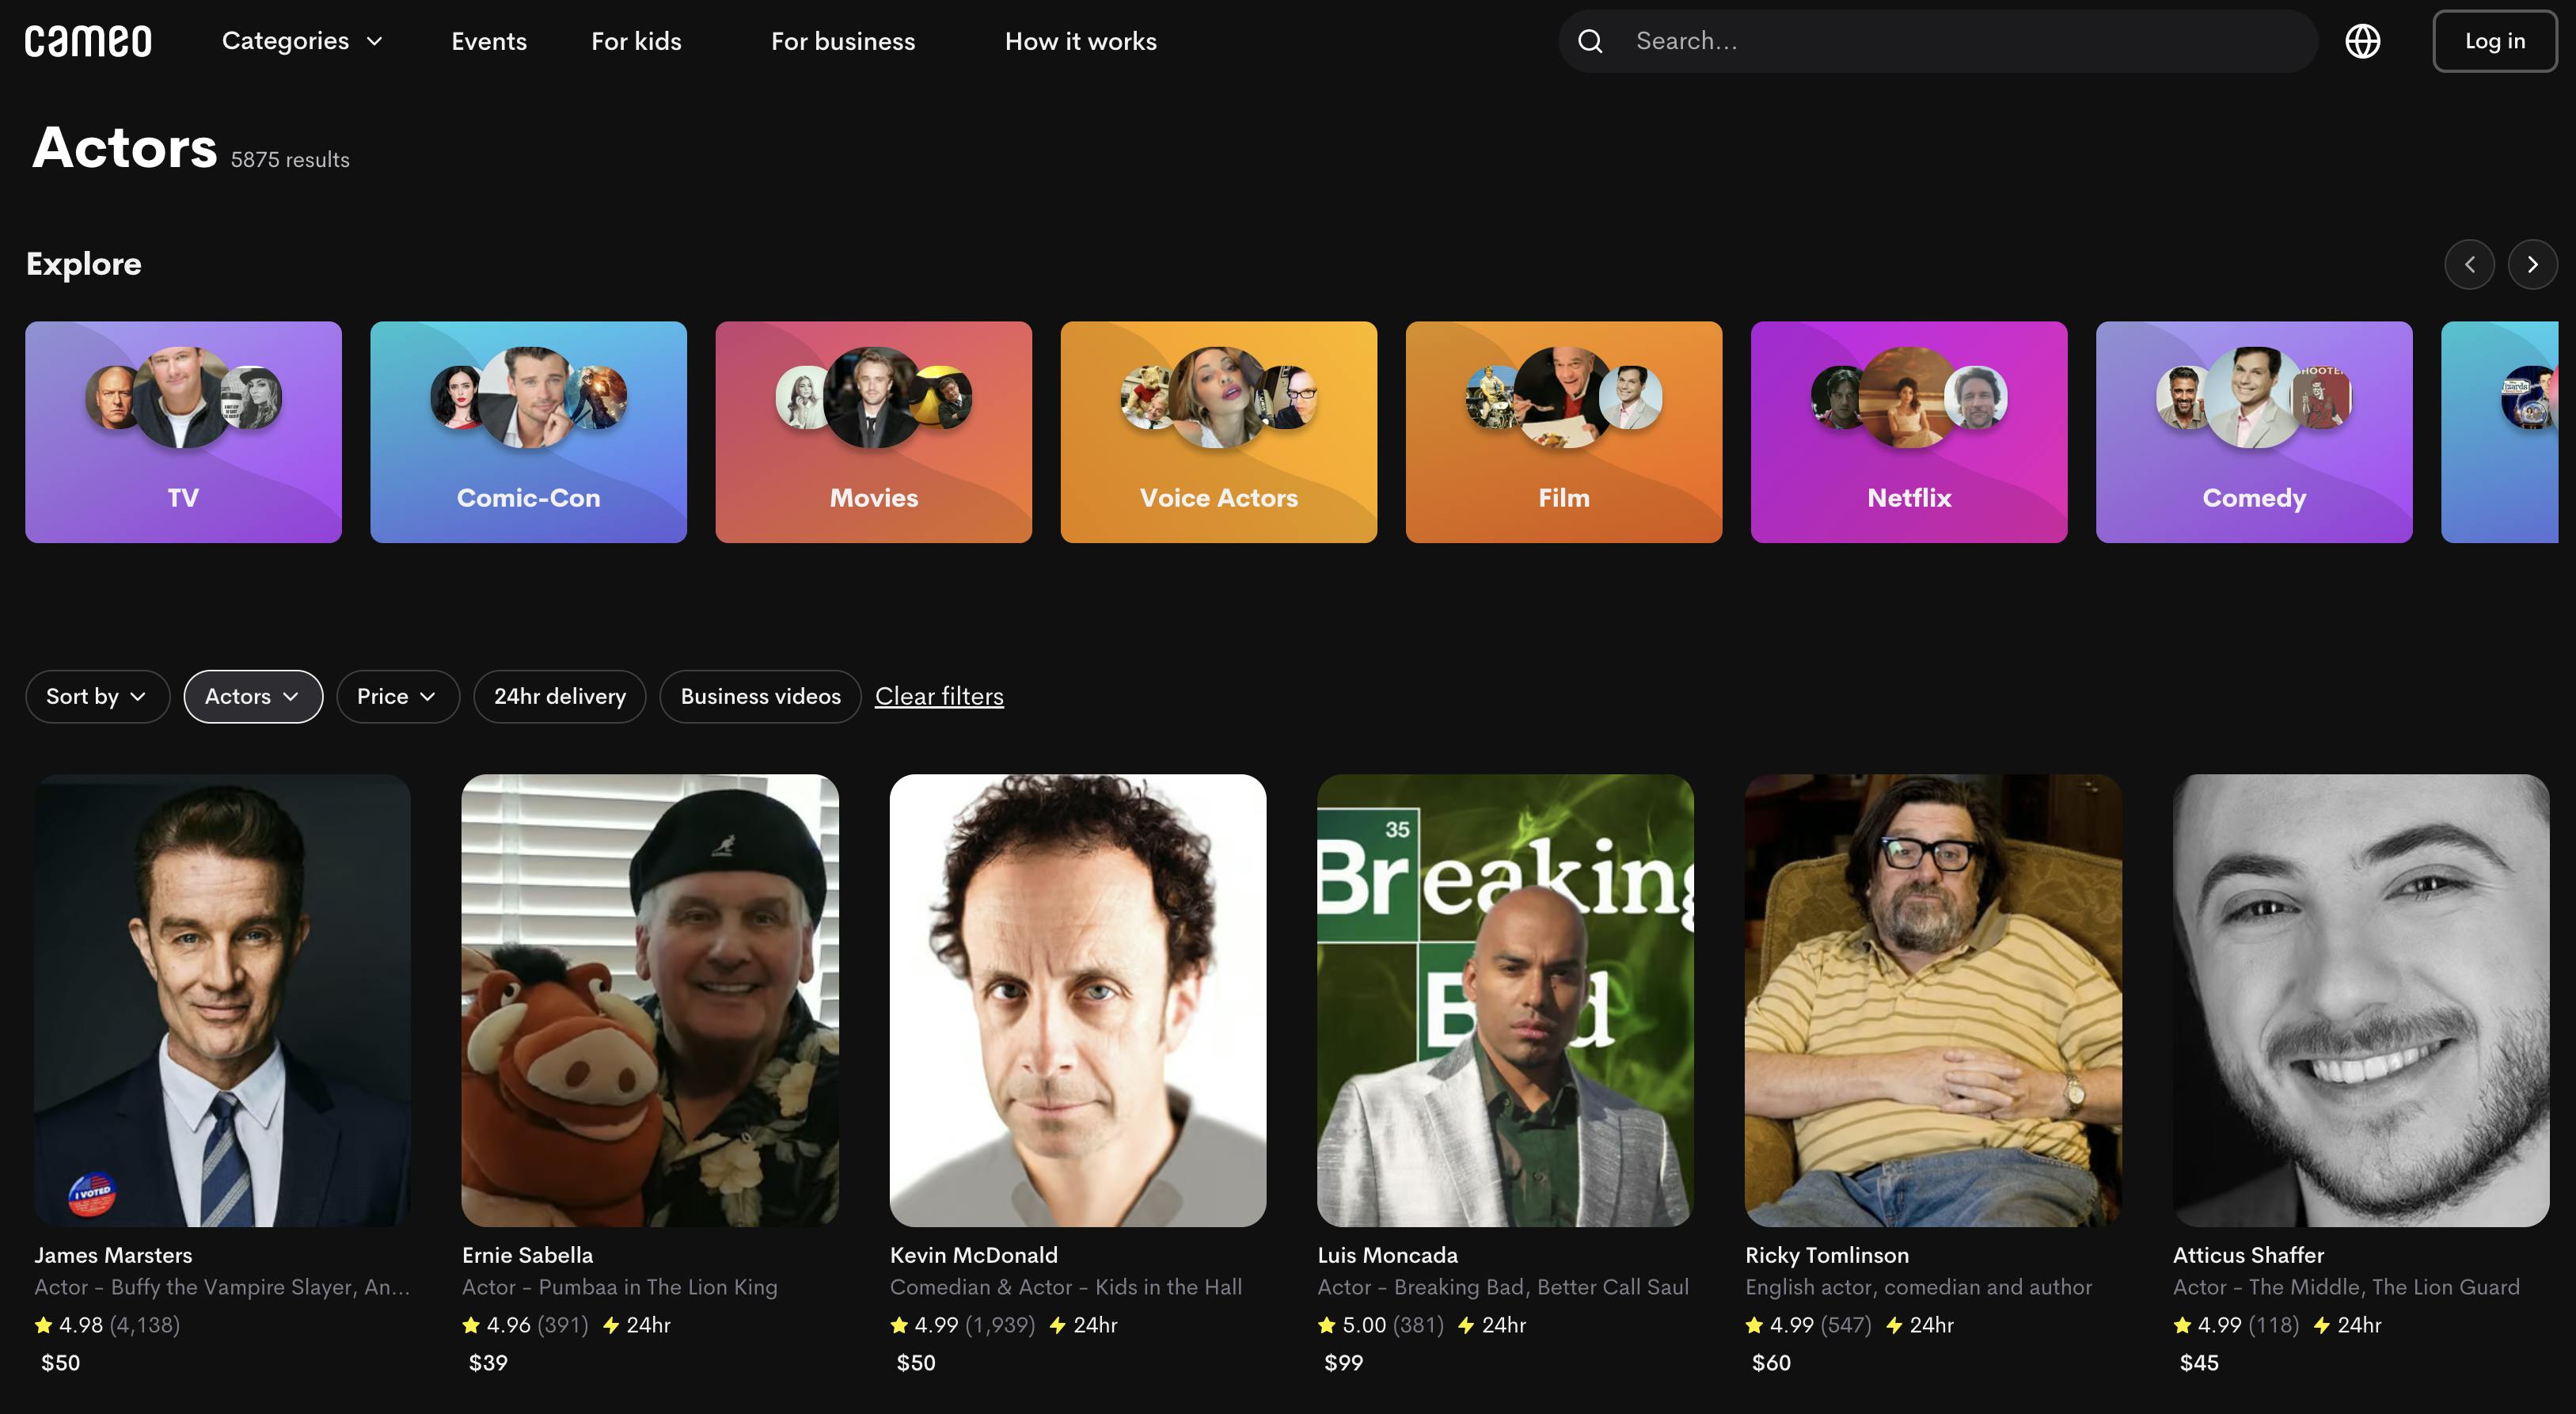Open the Comedy explore card
The height and width of the screenshot is (1414, 2576).
(2253, 432)
